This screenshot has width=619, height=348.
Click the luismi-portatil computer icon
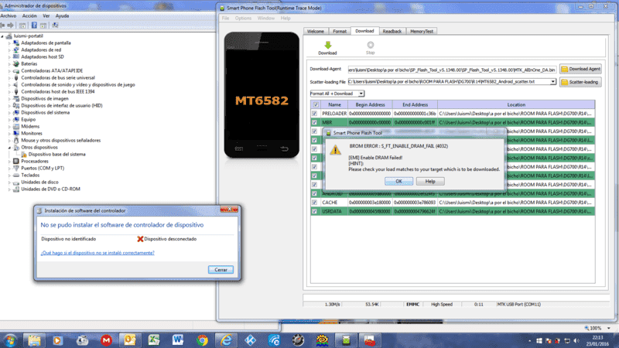[x=9, y=36]
